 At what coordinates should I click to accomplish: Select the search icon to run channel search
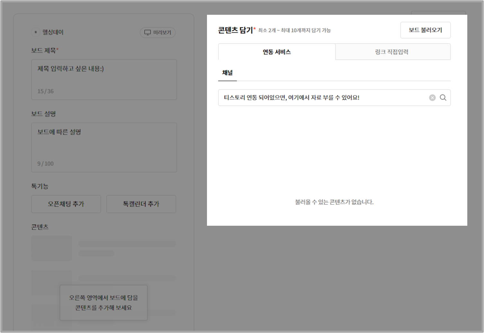[x=444, y=98]
